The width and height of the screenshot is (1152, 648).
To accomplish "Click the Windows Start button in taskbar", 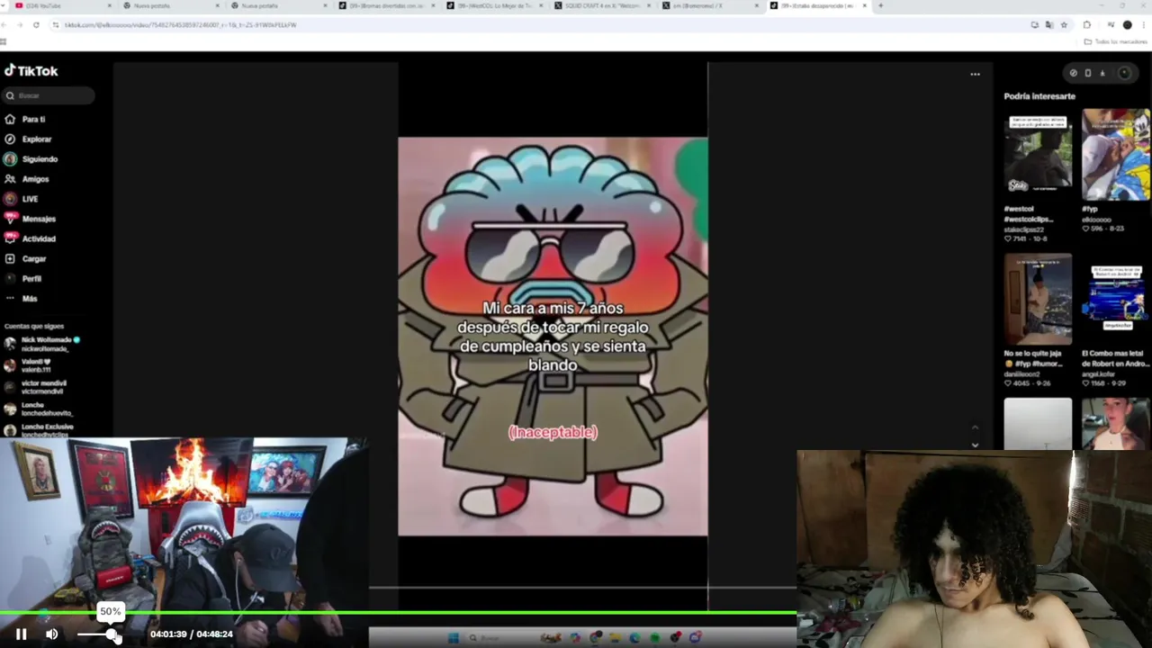I will click(453, 638).
